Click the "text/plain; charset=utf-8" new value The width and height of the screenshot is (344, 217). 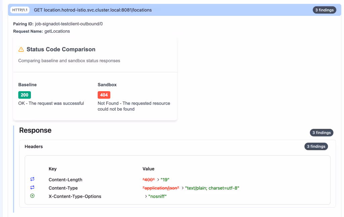(x=212, y=188)
